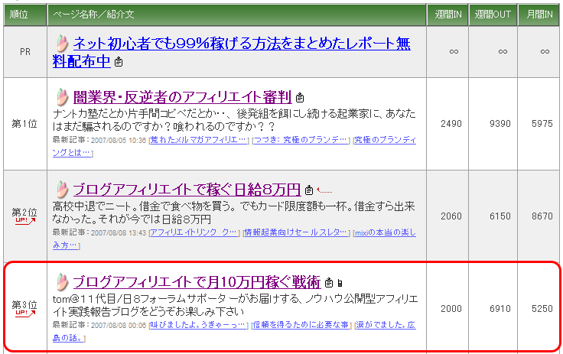Open the recent article アフィリエイトリンク ク…

194,232
